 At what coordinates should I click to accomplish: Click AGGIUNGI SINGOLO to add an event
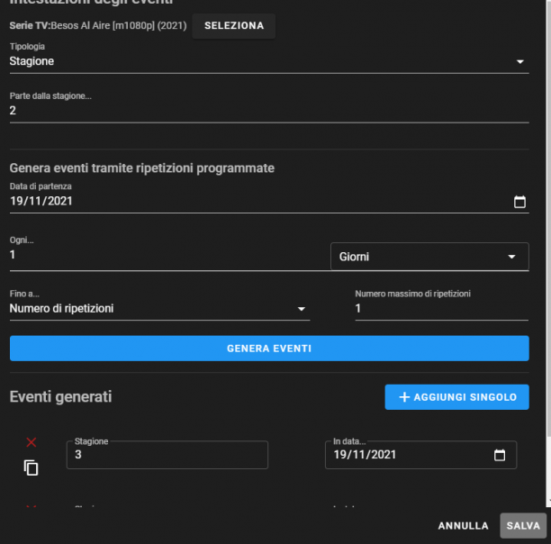coord(456,397)
